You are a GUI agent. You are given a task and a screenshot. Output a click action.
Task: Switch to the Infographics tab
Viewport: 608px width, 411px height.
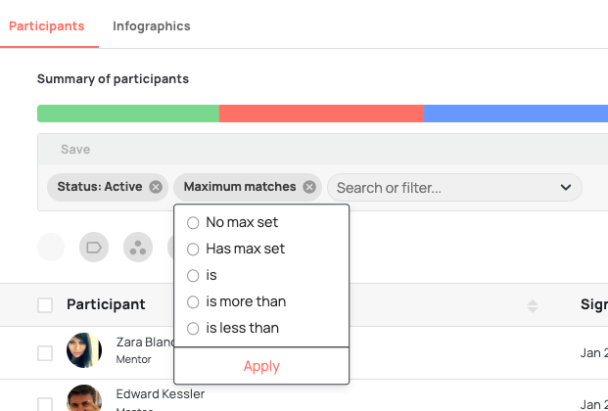[x=152, y=26]
